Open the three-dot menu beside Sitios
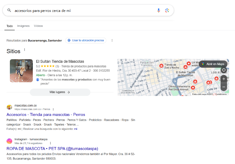Viewport: 235px width, 164px height. [25, 50]
